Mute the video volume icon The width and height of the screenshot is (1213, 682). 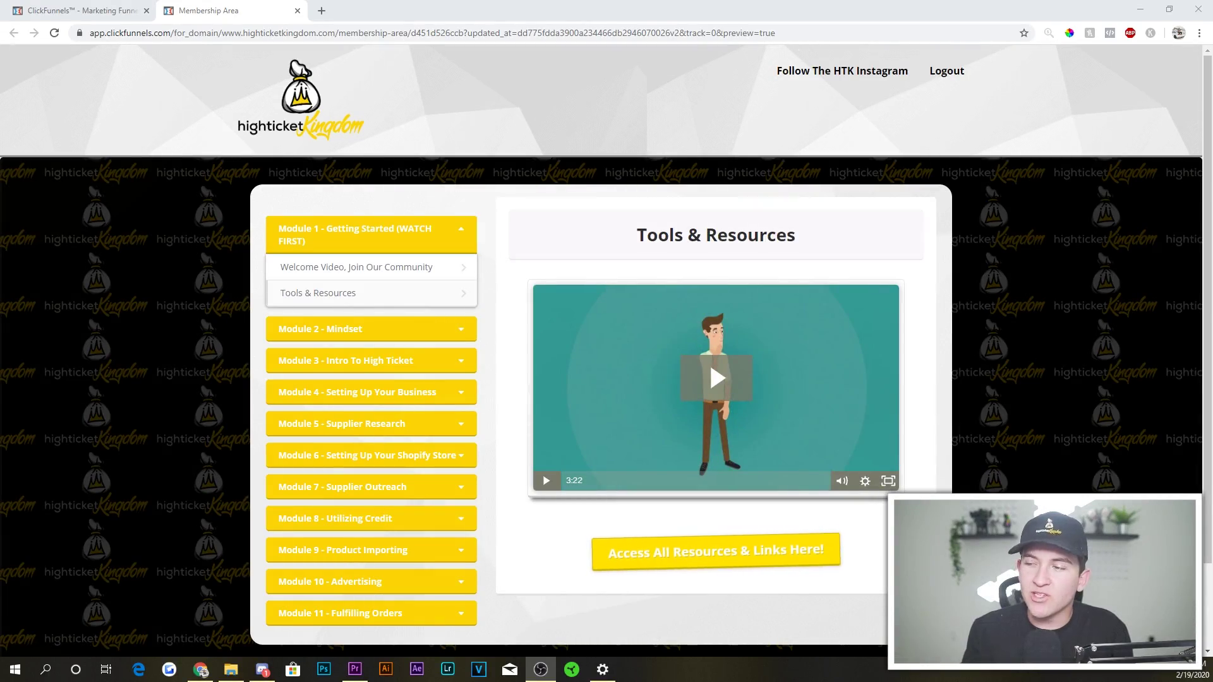[x=842, y=481]
